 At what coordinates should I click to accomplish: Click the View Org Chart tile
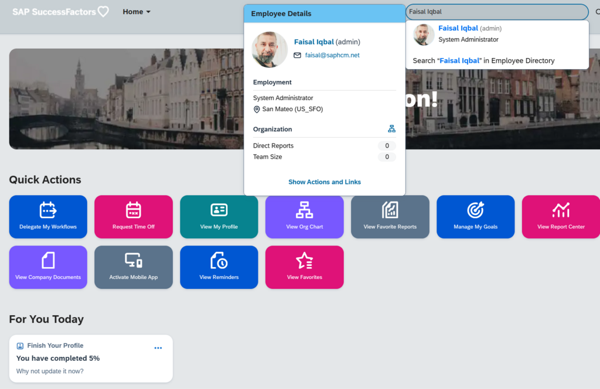click(x=304, y=217)
